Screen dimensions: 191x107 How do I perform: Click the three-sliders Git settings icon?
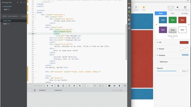pos(114,86)
